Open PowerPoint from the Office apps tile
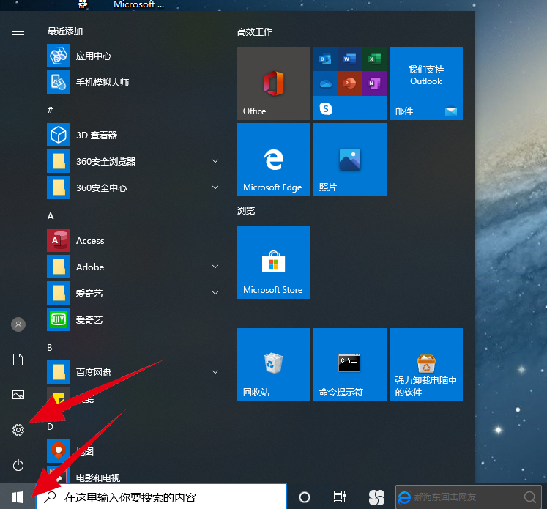Viewport: 547px width, 509px height. tap(350, 83)
